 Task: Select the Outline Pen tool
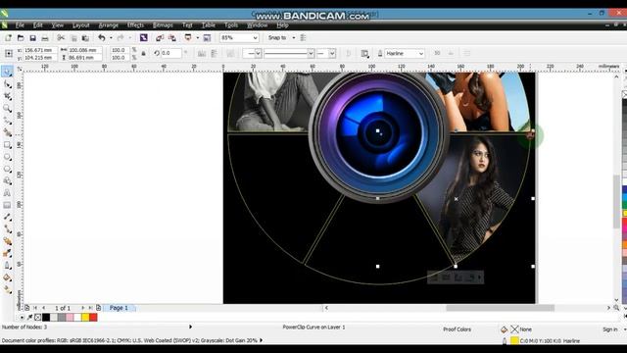pyautogui.click(x=7, y=265)
